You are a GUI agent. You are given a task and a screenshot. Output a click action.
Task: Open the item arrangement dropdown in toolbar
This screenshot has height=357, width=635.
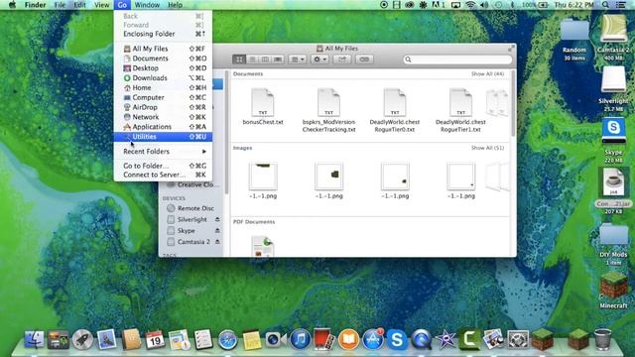point(298,59)
